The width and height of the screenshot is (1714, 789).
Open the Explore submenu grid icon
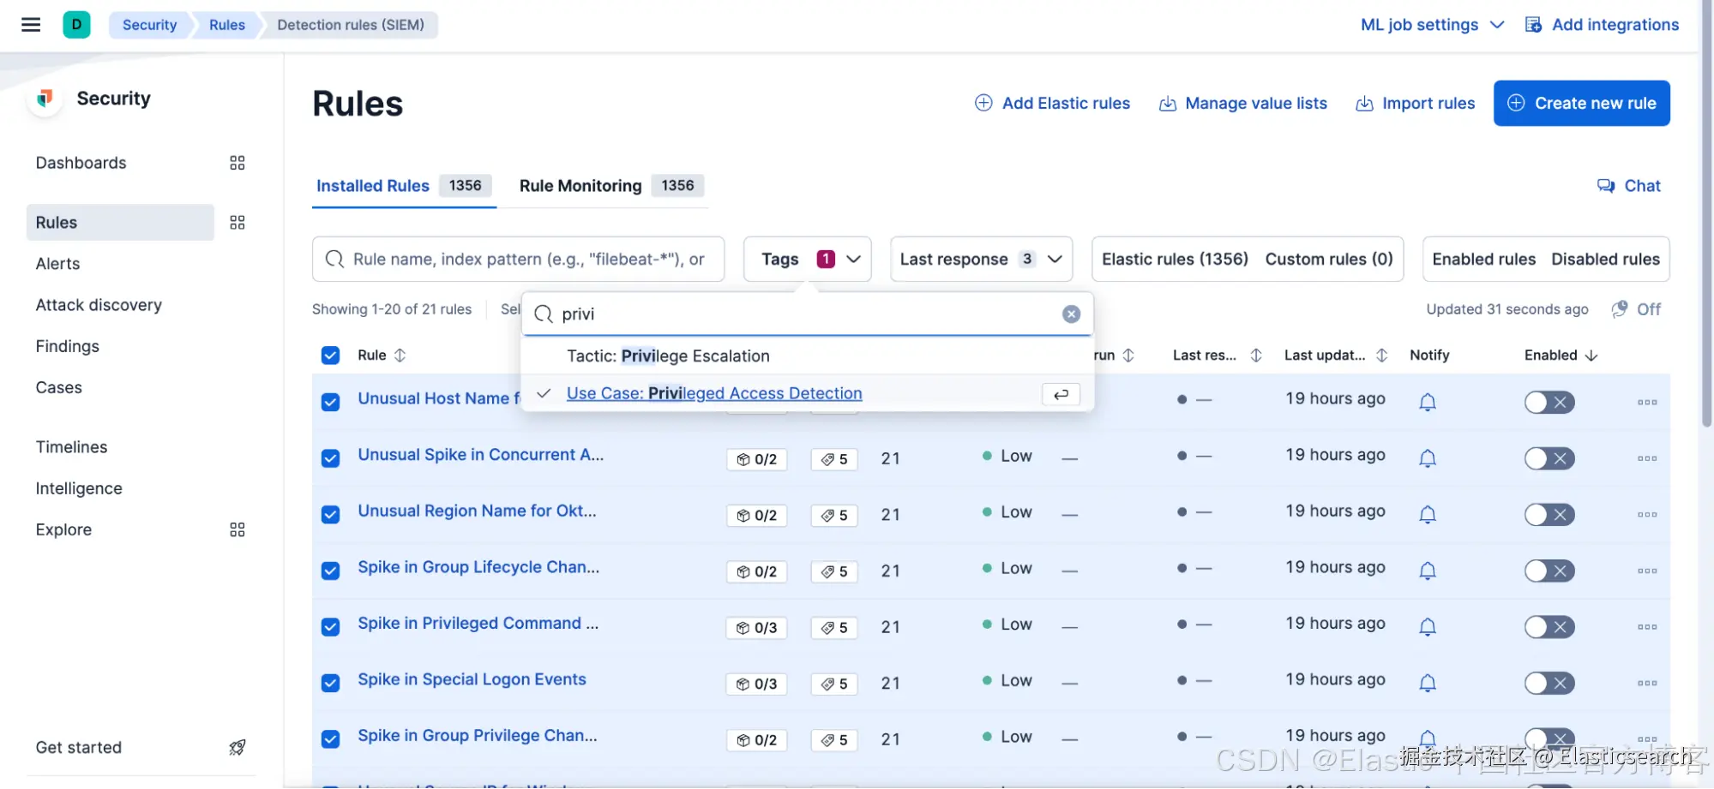[238, 529]
